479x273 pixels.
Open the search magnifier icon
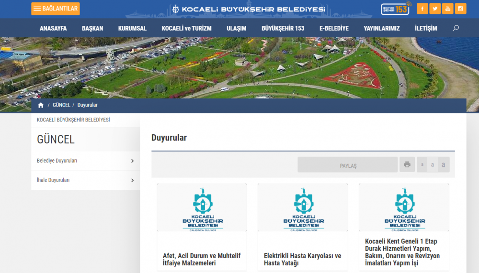pos(456,28)
